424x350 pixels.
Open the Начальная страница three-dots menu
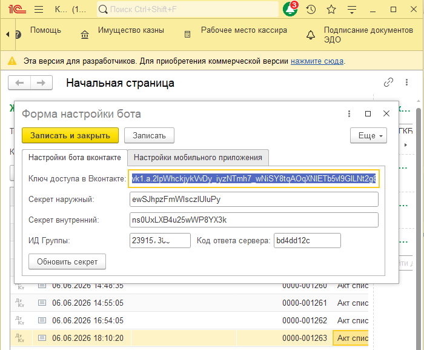pyautogui.click(x=406, y=82)
